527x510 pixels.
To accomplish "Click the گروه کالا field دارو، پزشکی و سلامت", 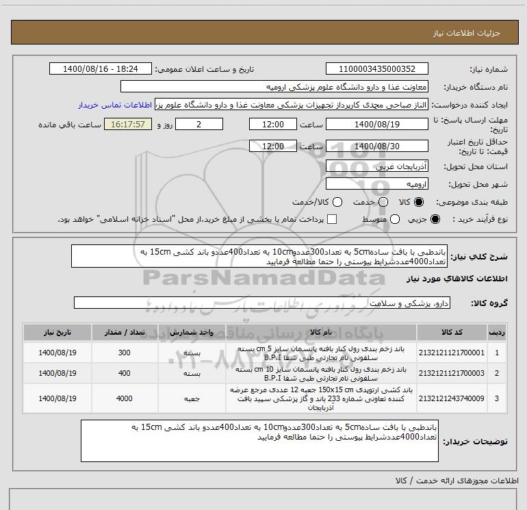I will pyautogui.click(x=261, y=303).
